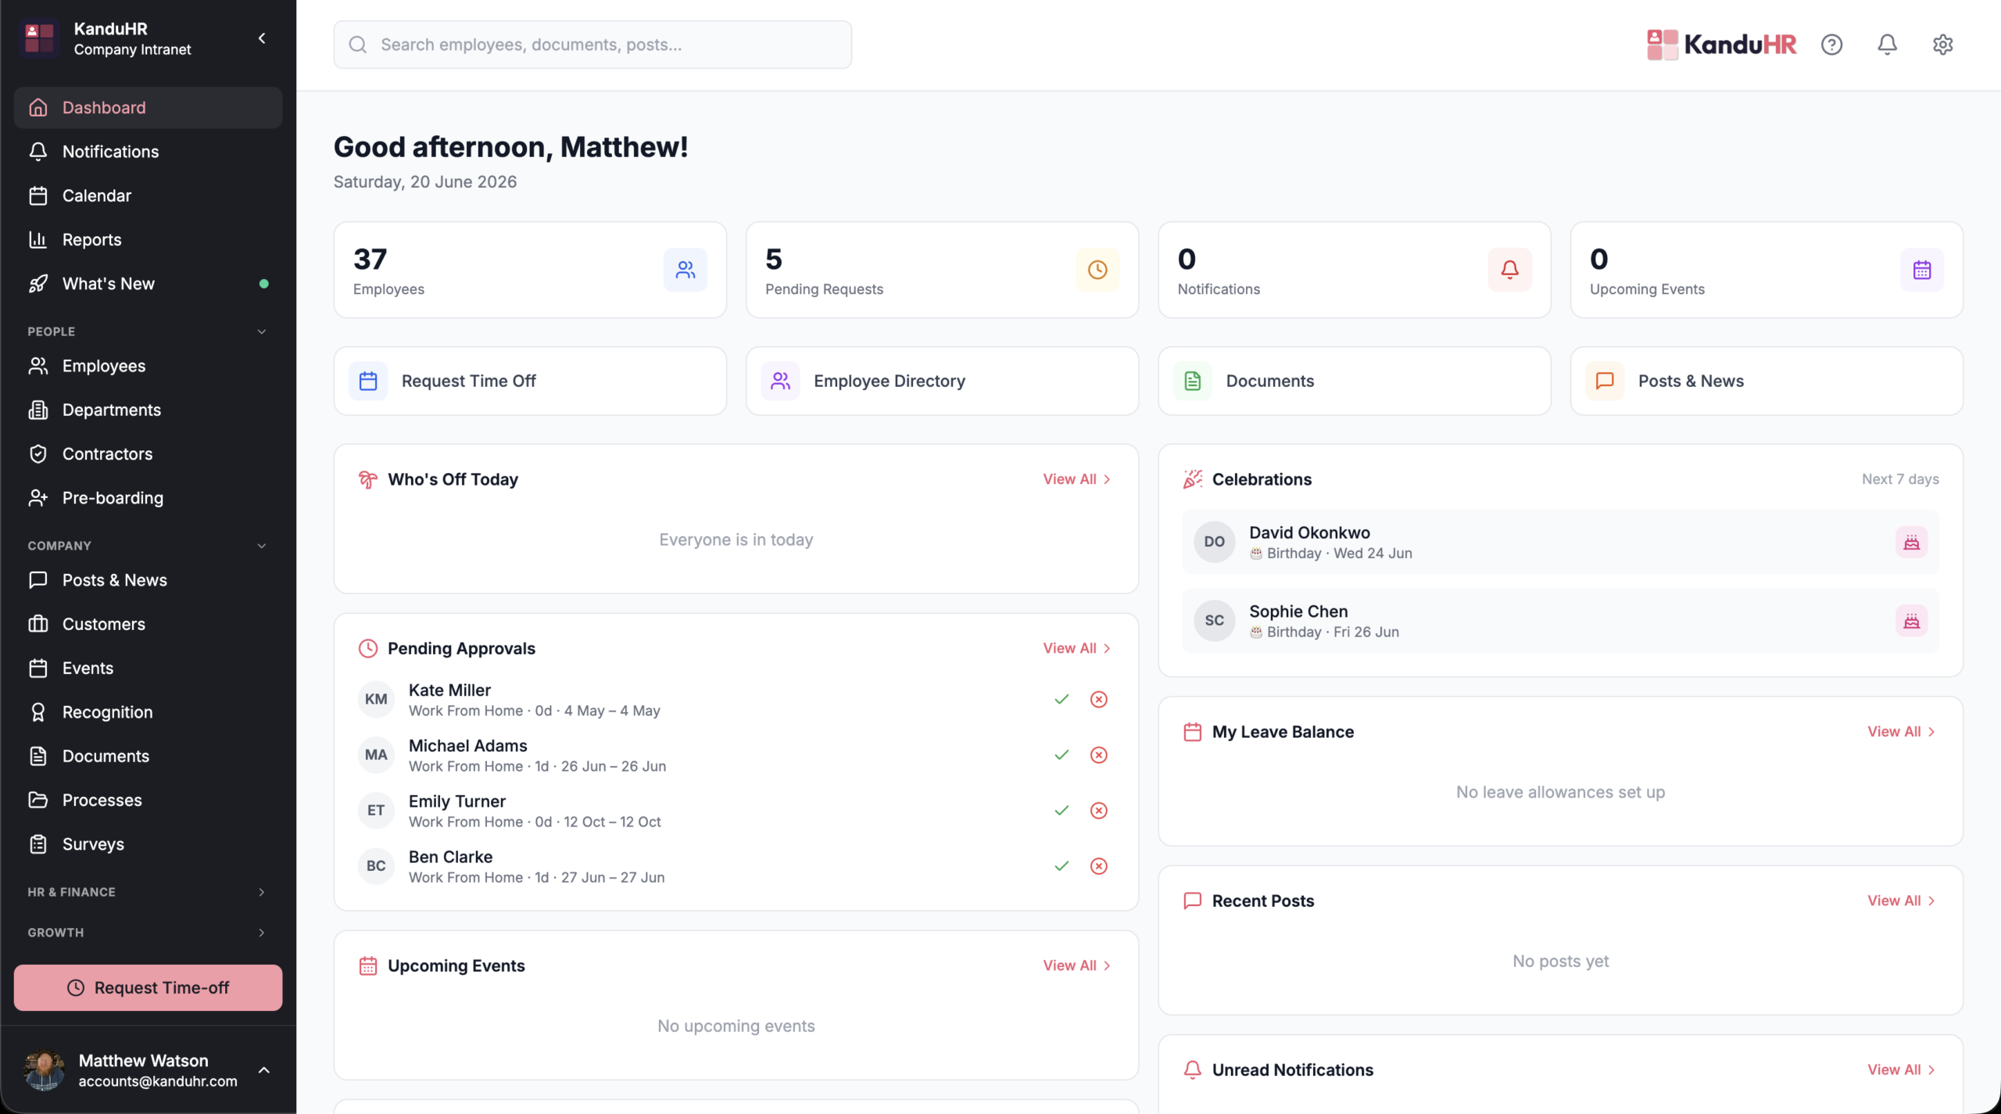Viewport: 2001px width, 1114px height.
Task: Click the Upcoming Events calendar icon
Action: pyautogui.click(x=1922, y=270)
